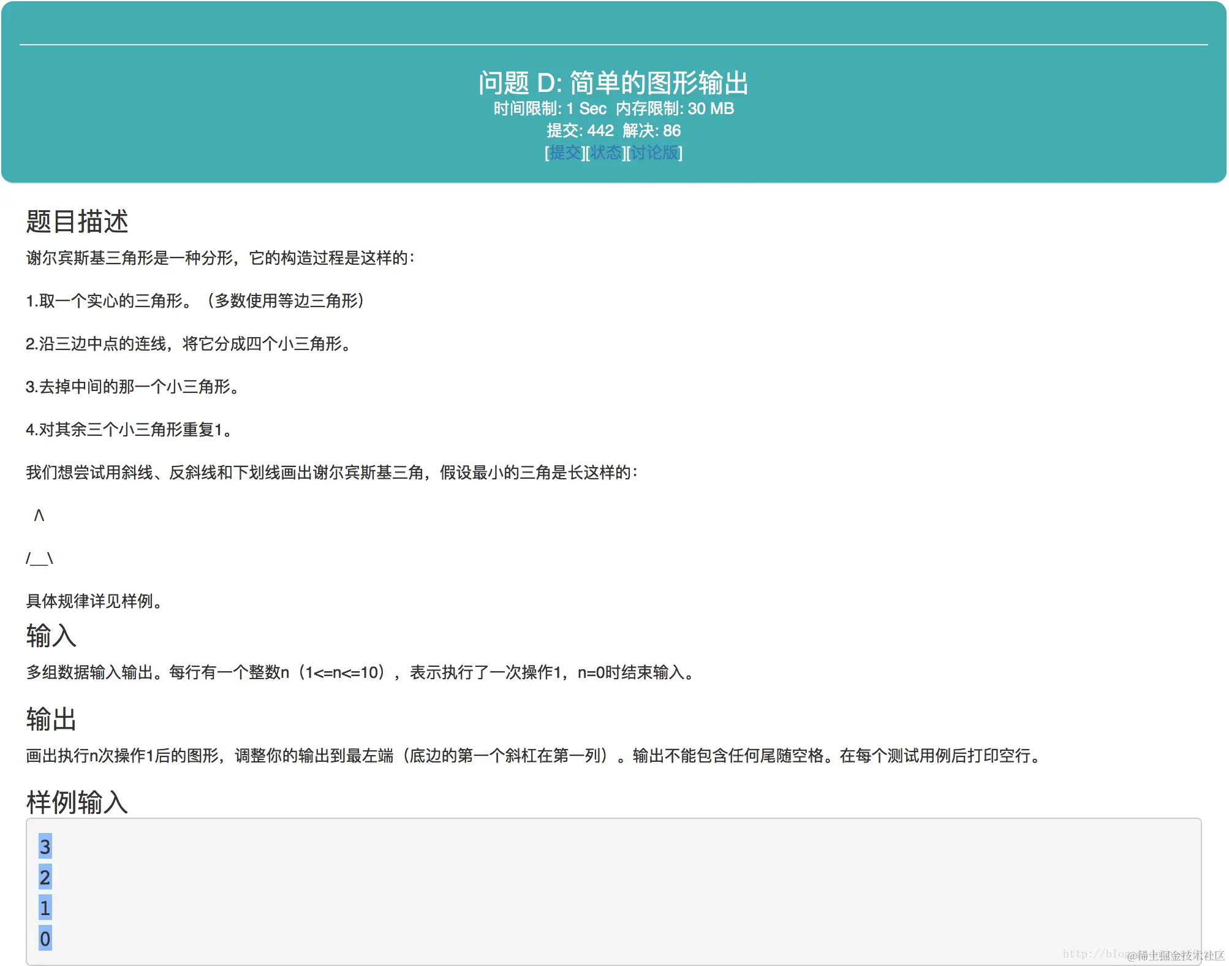Screen dimensions: 1229x966
Task: Open the 讨论版 discussion board link
Action: (x=654, y=153)
